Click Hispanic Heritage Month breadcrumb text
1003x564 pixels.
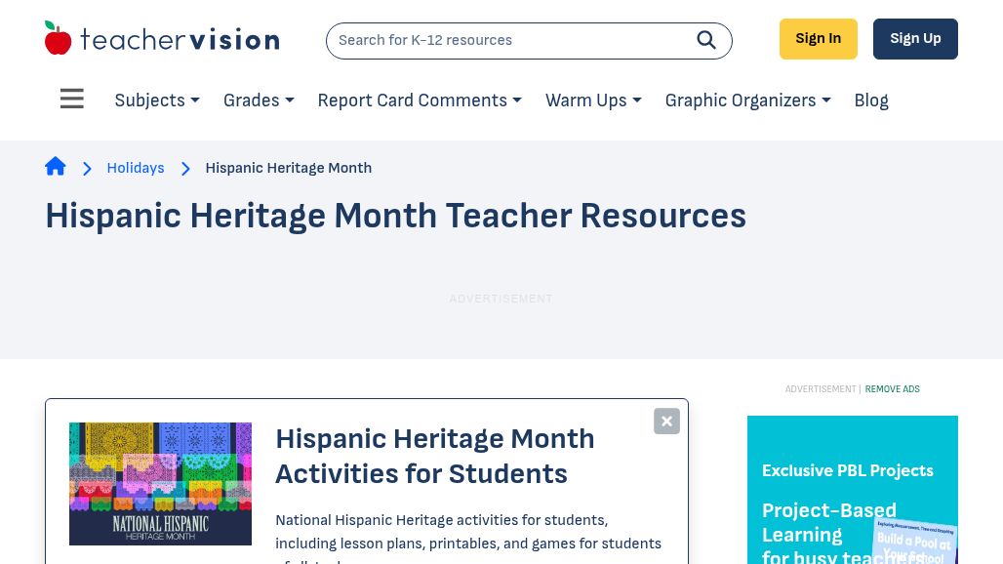tap(289, 168)
